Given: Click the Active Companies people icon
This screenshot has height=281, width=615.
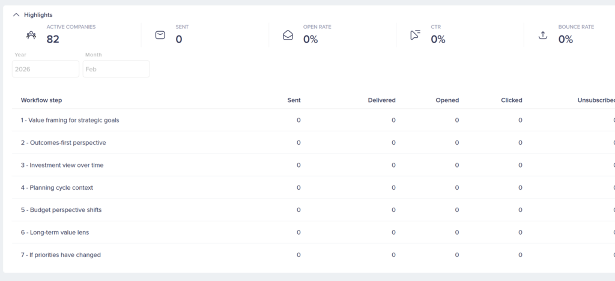Looking at the screenshot, I should click(x=31, y=35).
